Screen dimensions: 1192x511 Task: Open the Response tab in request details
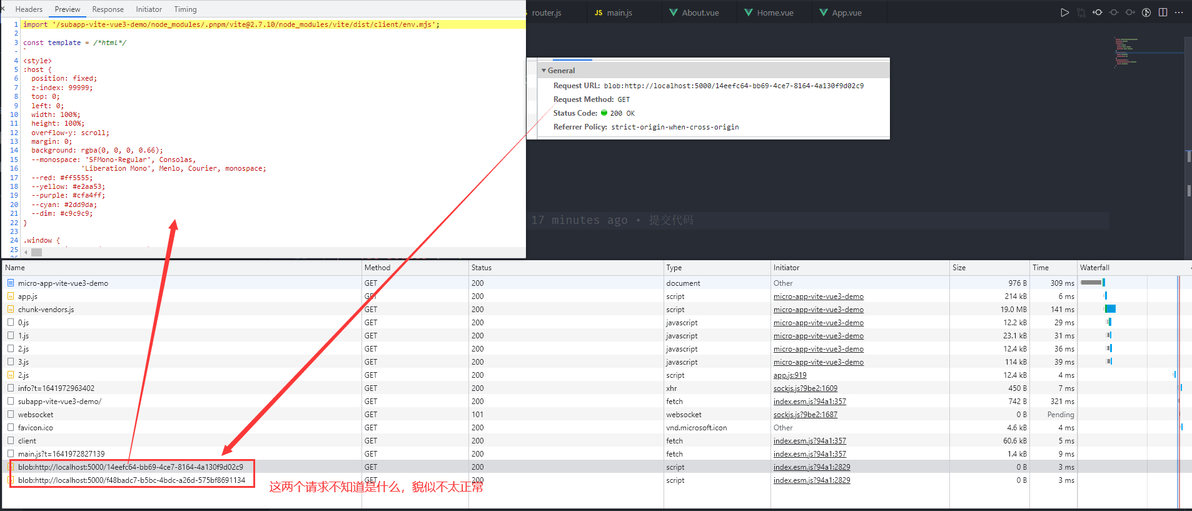click(x=108, y=9)
